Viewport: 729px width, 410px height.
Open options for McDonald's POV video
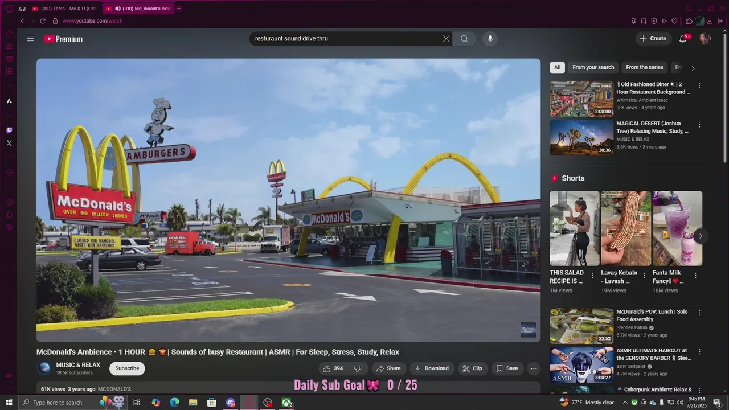pos(699,313)
